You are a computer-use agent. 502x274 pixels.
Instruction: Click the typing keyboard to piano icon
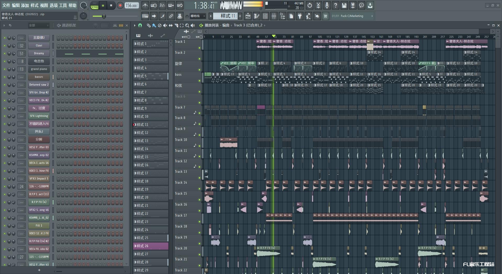(145, 16)
